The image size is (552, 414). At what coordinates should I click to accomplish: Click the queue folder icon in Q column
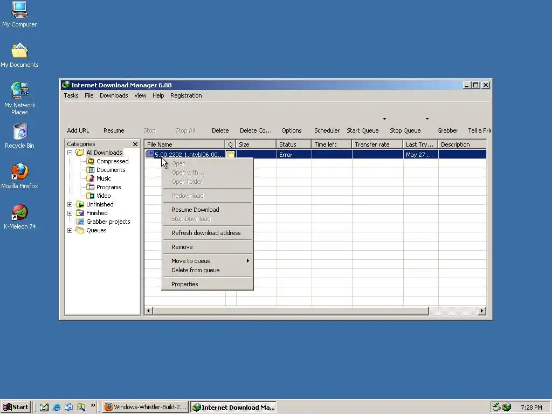[231, 155]
